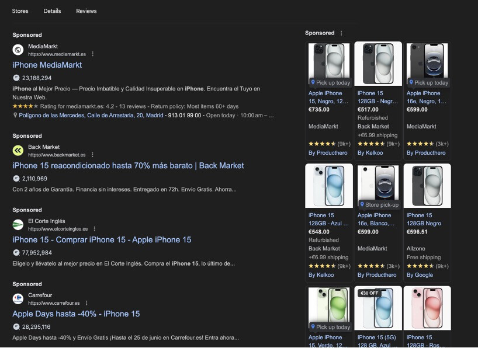Click By Kelkoo under the €517.00 listing
Image resolution: width=478 pixels, height=348 pixels.
pos(370,152)
